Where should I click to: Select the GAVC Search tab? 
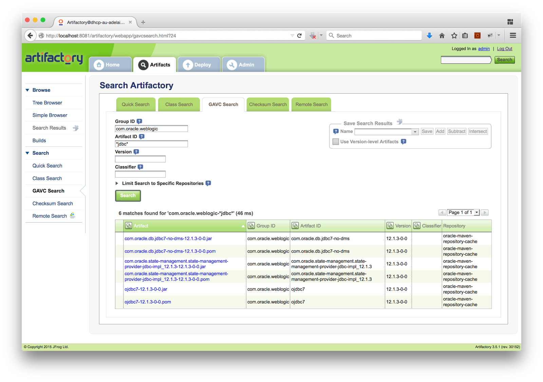[223, 104]
